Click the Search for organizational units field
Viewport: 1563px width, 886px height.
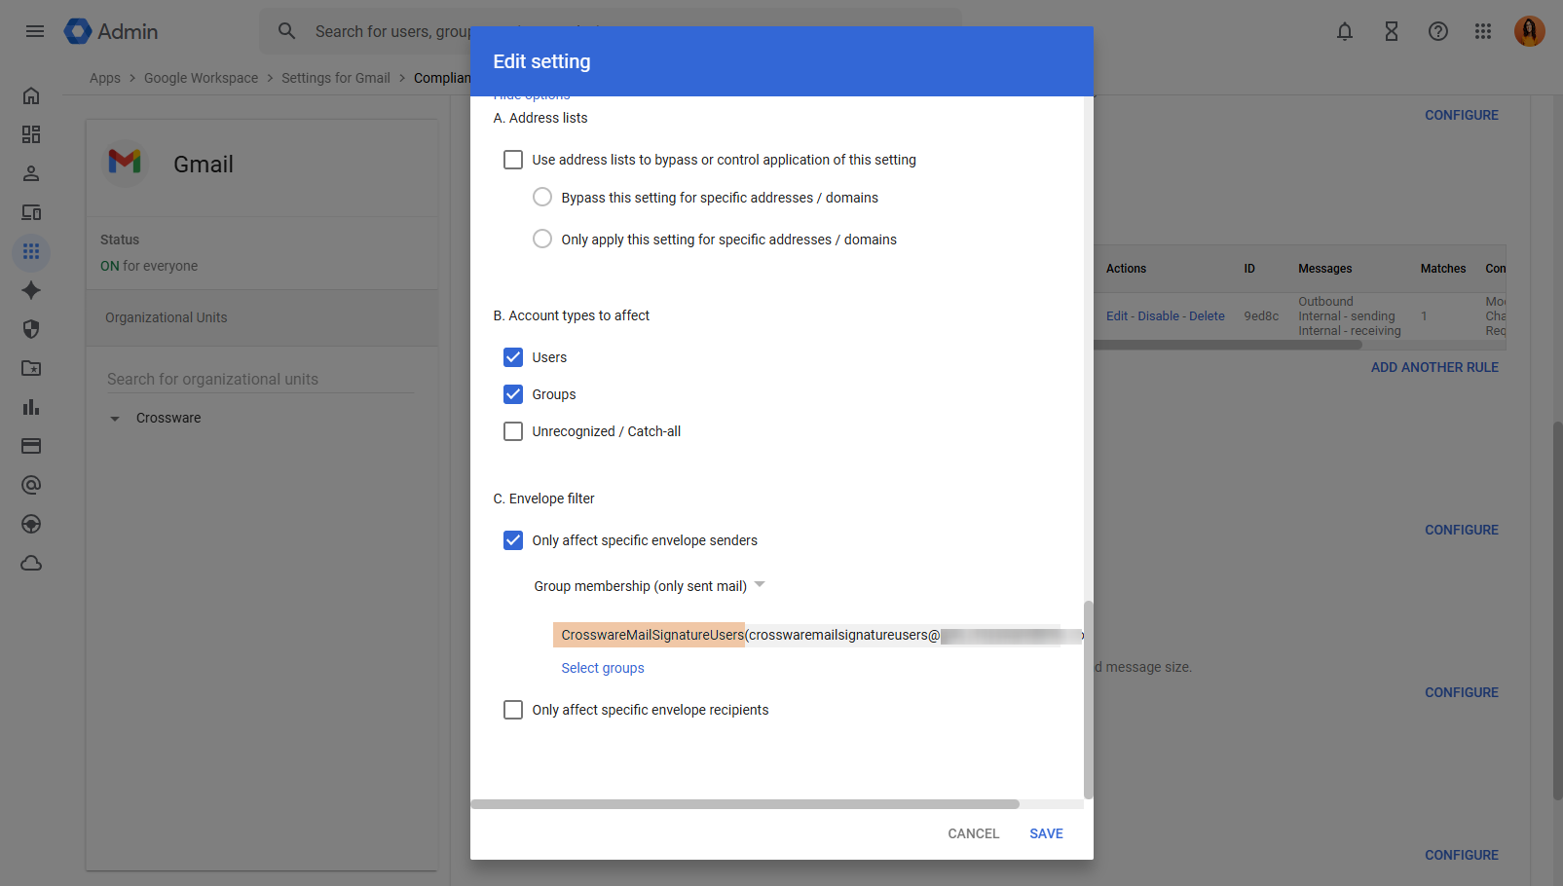tap(260, 379)
